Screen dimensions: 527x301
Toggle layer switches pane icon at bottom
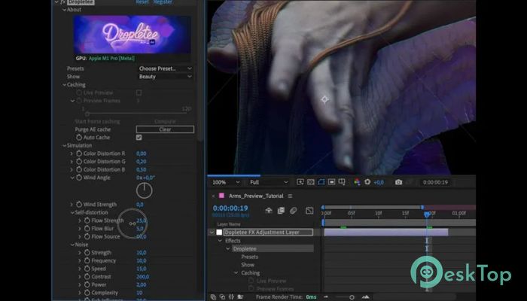coord(213,296)
